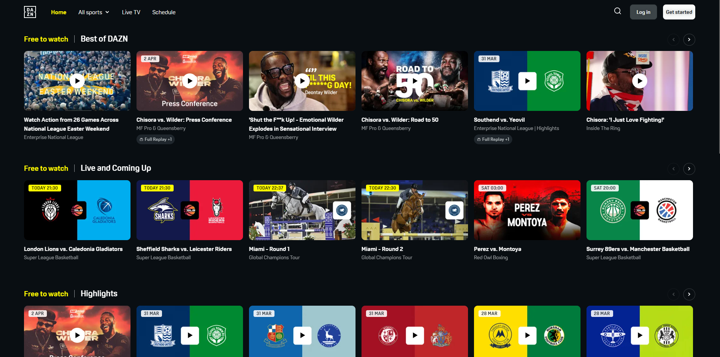Click the Global Champions Tour badge on Miami Round 2
This screenshot has height=357, width=720.
pyautogui.click(x=454, y=210)
